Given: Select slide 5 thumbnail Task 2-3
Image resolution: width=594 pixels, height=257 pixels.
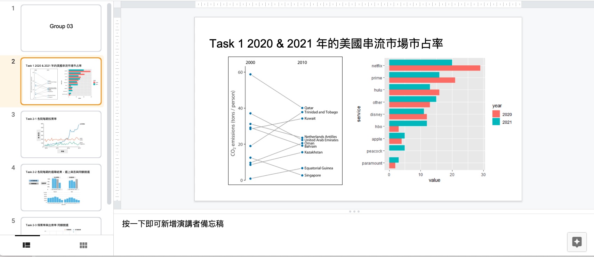Looking at the screenshot, I should 61,226.
